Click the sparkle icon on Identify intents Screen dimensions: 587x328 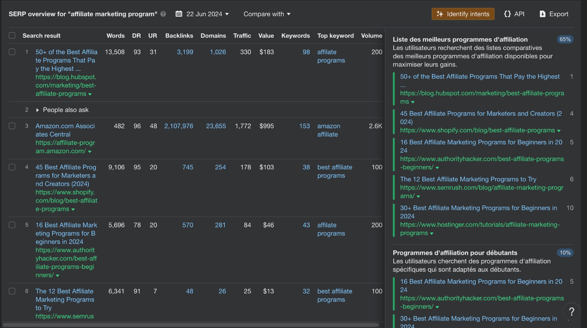pyautogui.click(x=440, y=14)
